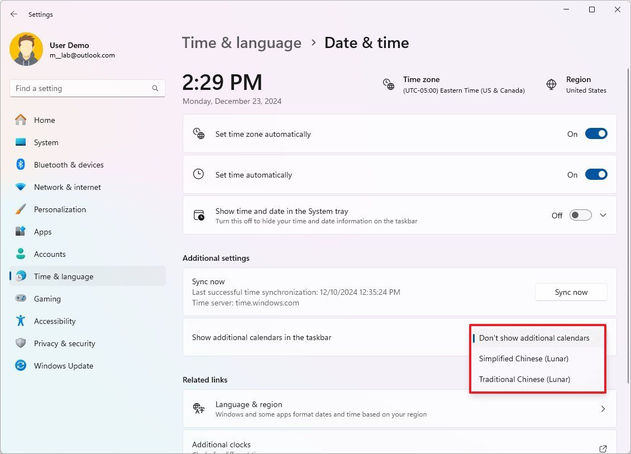
Task: Enable Show time and date in System tray
Action: pos(580,215)
